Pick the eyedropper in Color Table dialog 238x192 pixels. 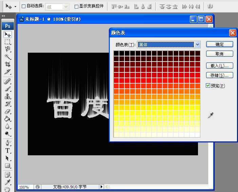click(x=211, y=116)
